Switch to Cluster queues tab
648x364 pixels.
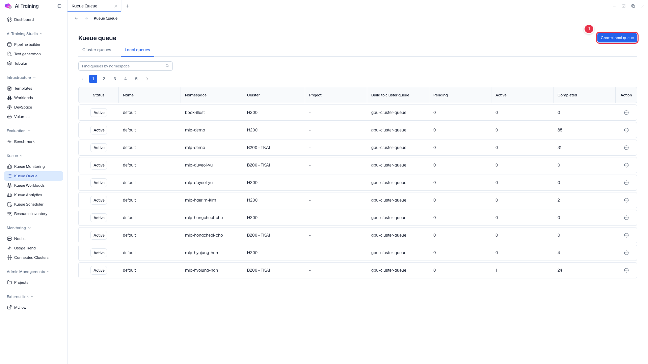tap(97, 50)
